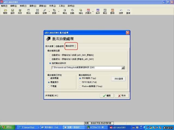The image size is (174, 130).
Task: Click the browse folder icon beside output path
Action: click(123, 68)
